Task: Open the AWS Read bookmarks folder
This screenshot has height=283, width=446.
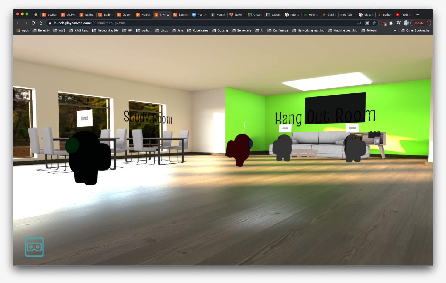Action: pos(79,30)
